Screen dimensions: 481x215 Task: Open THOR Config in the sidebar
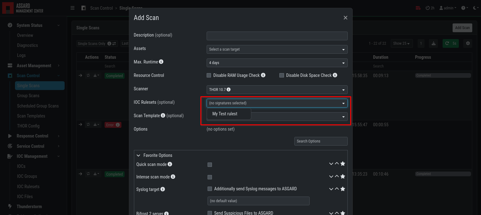[x=28, y=126]
